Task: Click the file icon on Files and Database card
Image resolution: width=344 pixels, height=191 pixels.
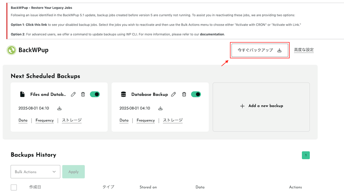Action: click(23, 94)
